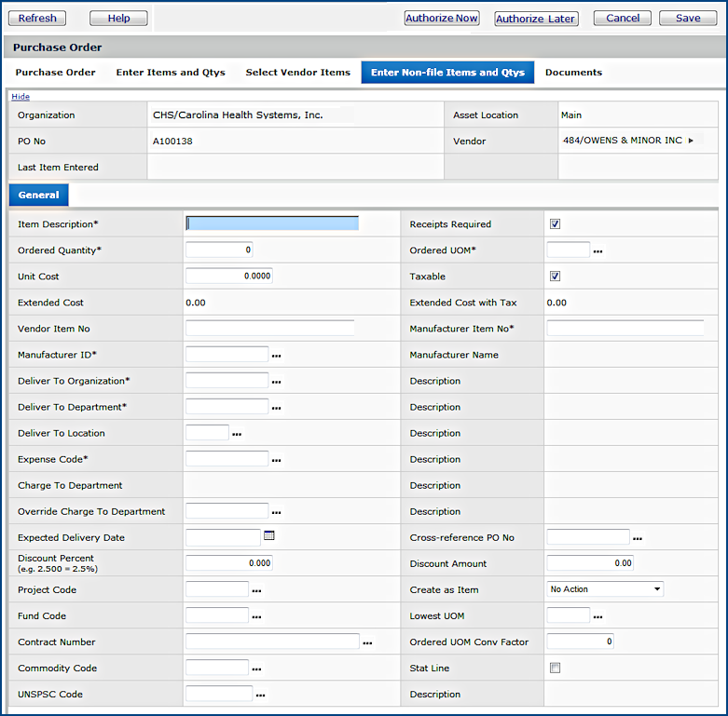Screen dimensions: 728x716
Task: Open lookup for Deliver To Organization
Action: point(277,382)
